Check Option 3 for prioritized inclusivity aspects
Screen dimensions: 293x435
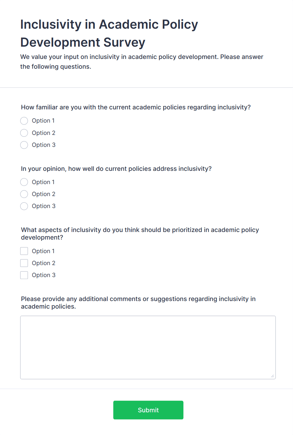tap(24, 275)
